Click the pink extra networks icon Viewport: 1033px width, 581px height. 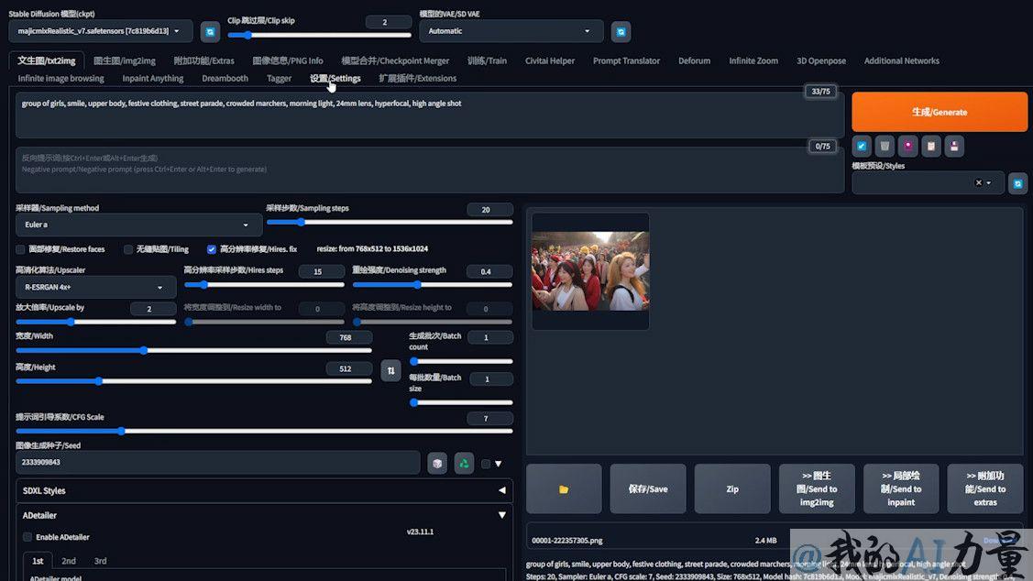[x=907, y=147]
